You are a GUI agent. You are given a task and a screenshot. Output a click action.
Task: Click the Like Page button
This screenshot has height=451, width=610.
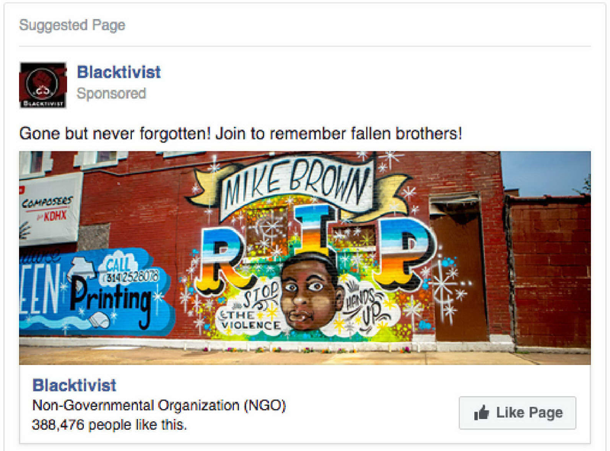point(518,412)
